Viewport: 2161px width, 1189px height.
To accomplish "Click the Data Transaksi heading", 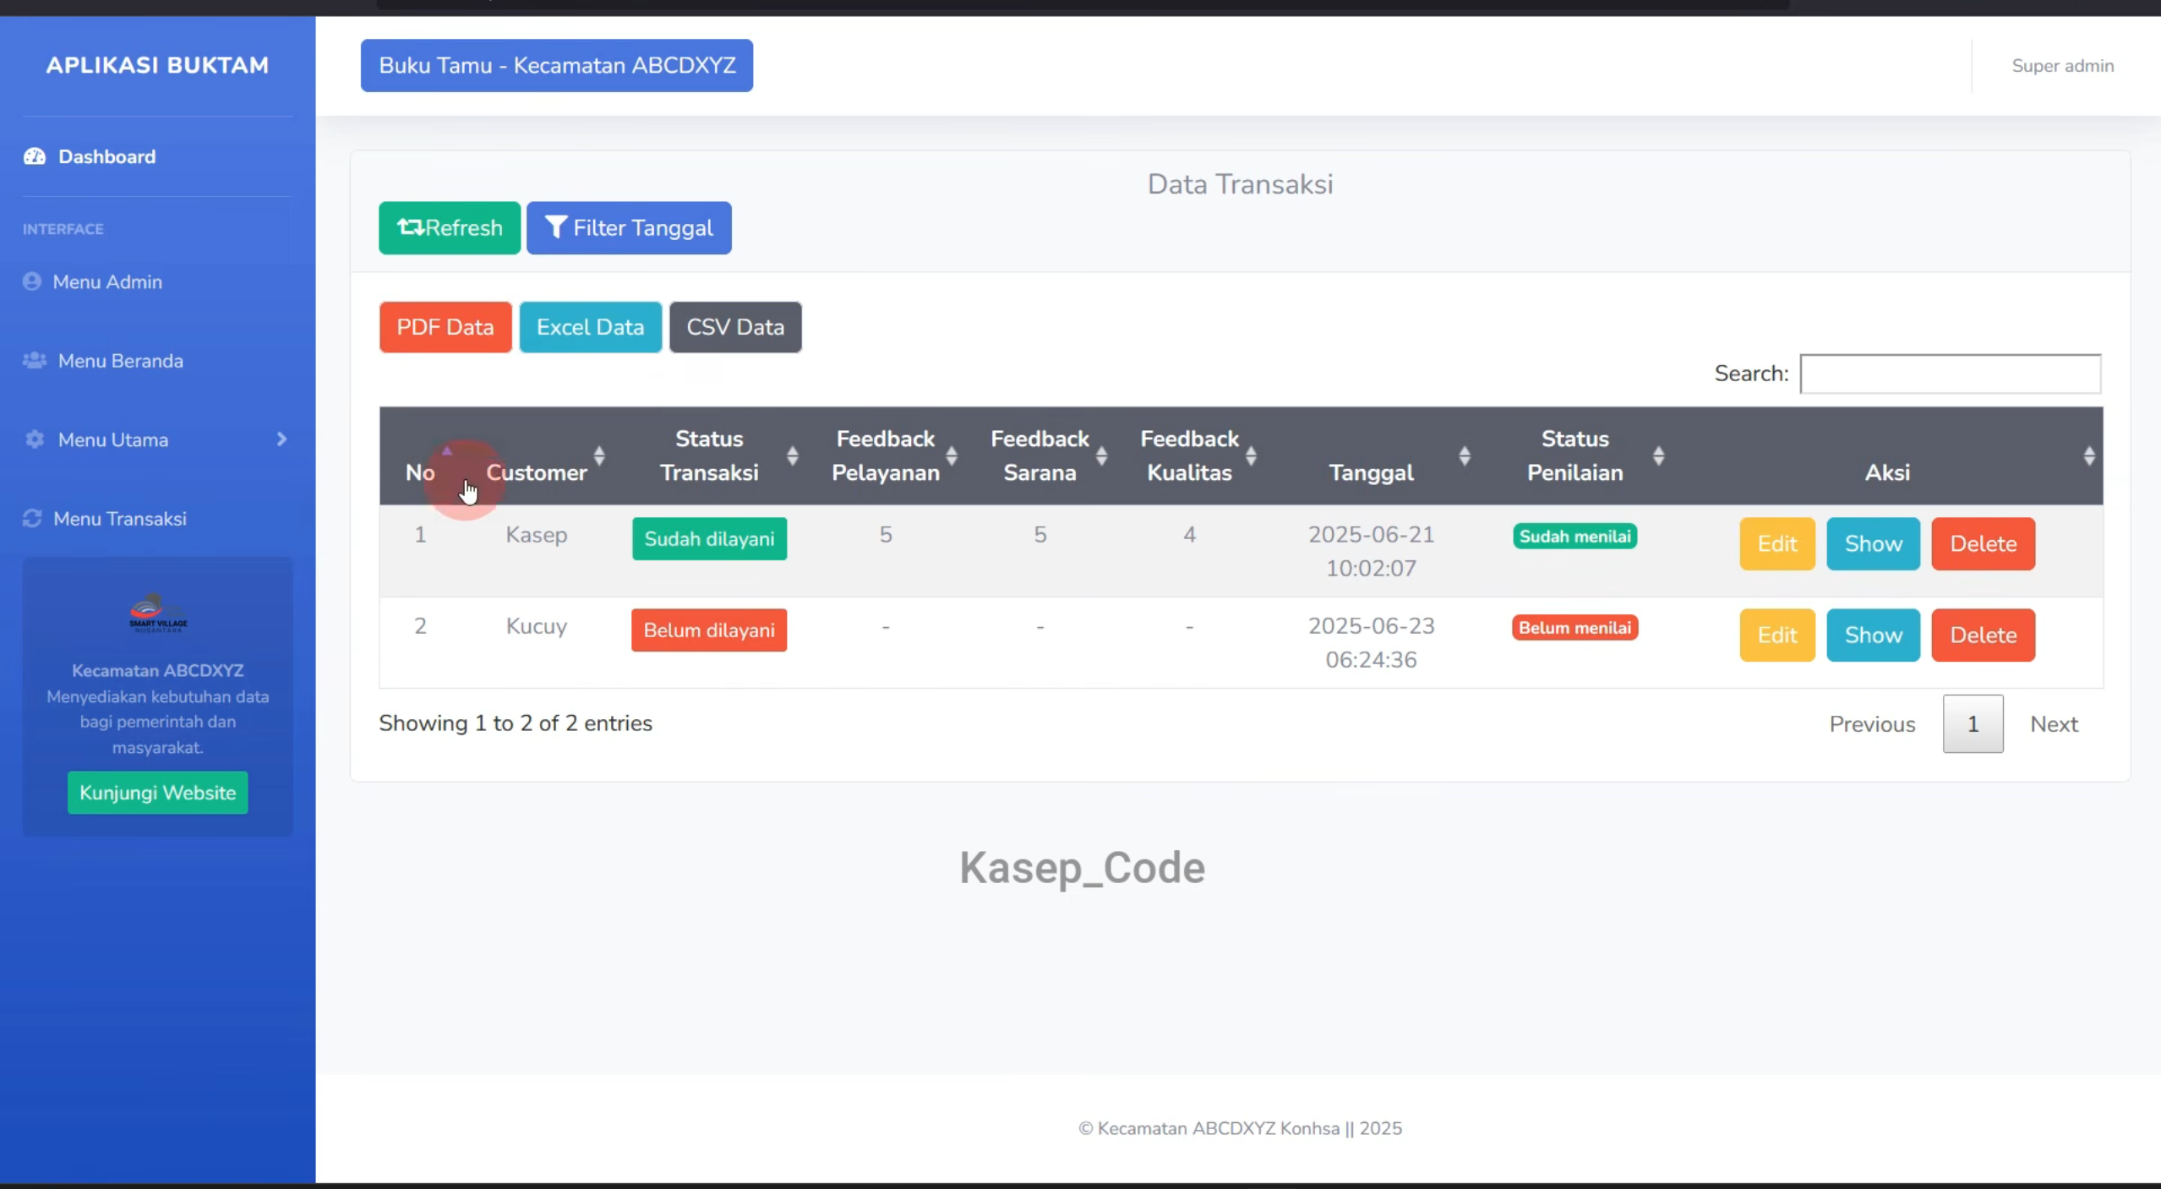I will [x=1240, y=184].
